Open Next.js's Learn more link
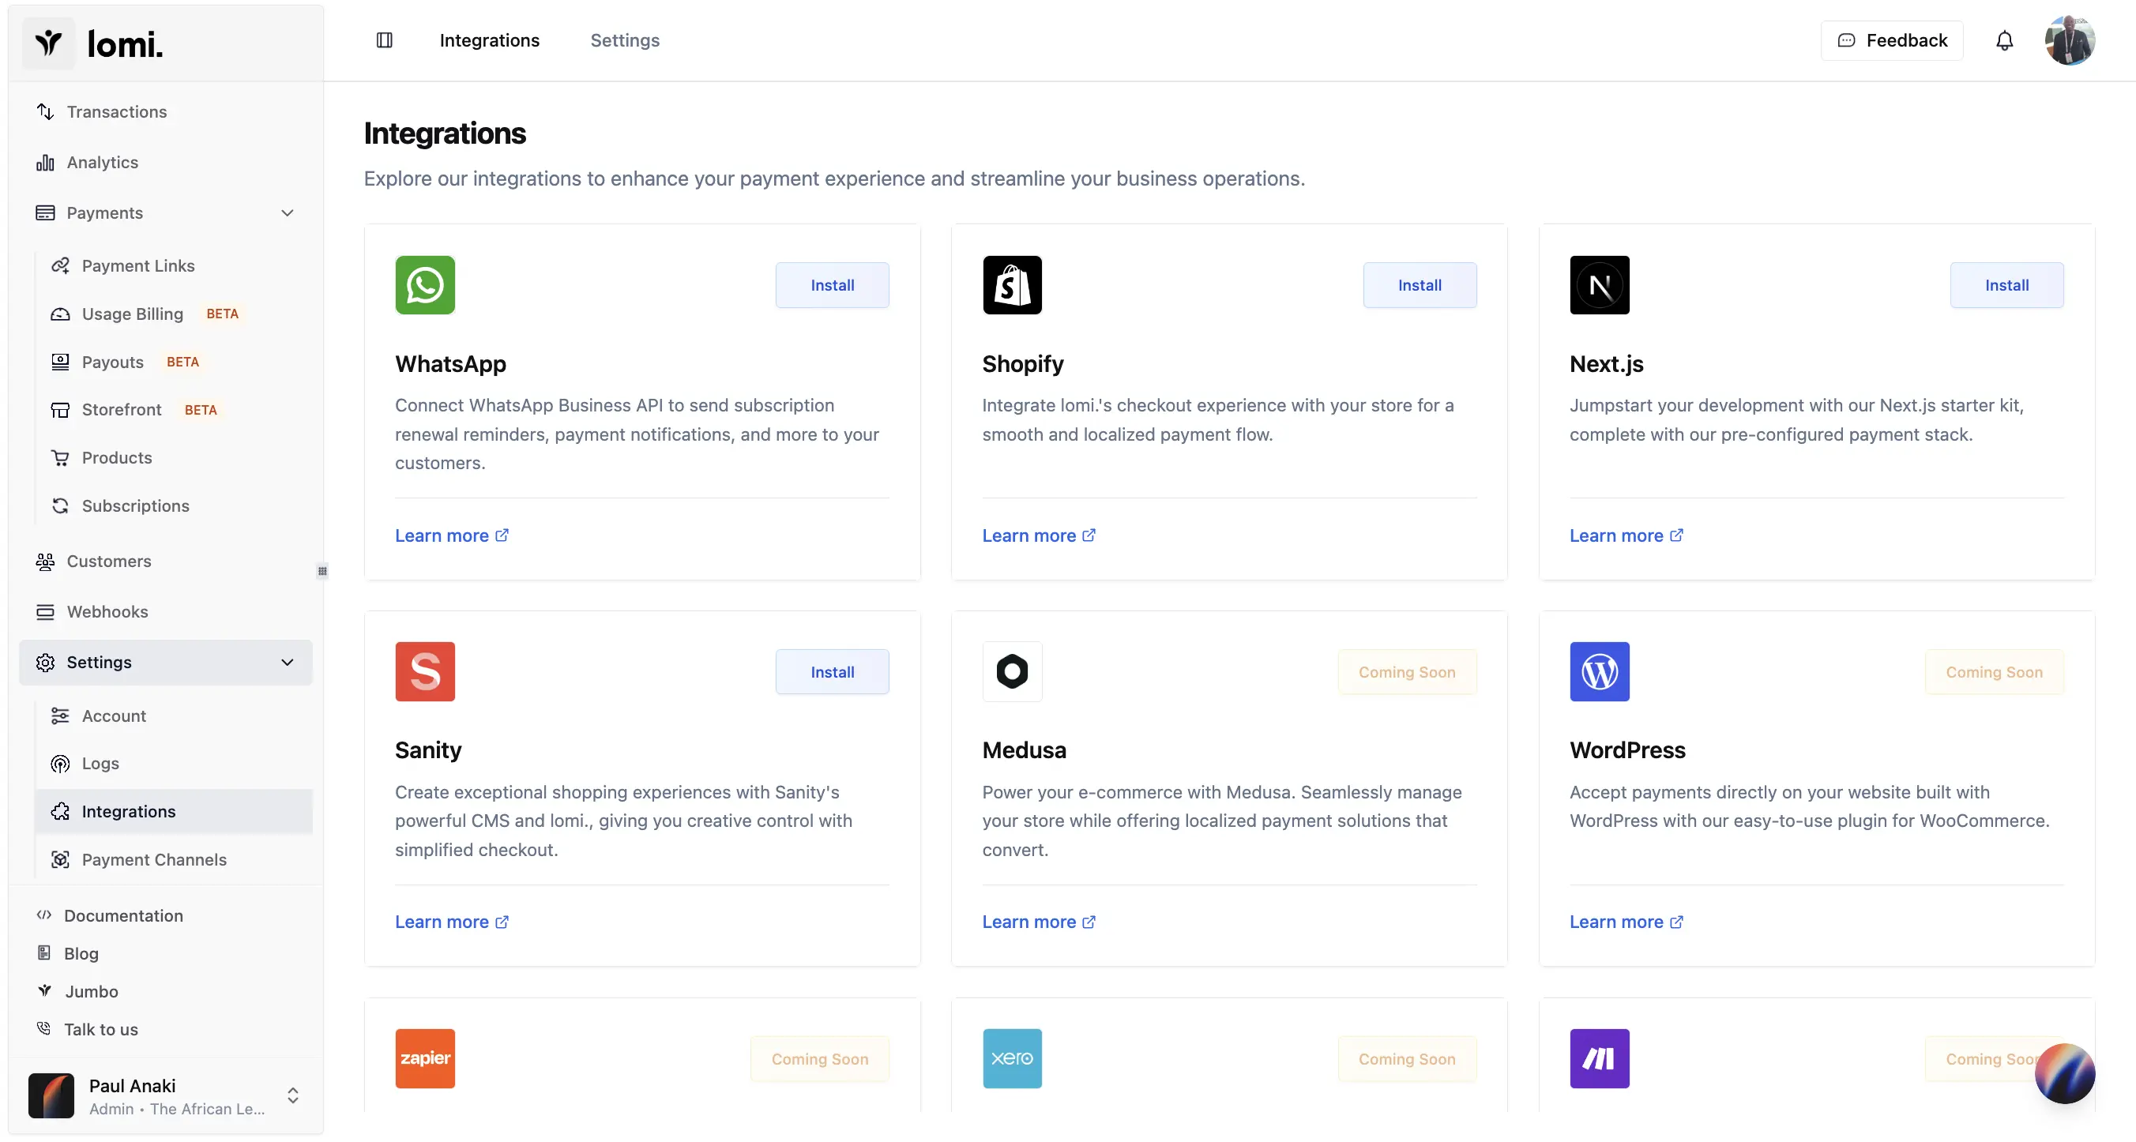This screenshot has width=2136, height=1142. [x=1626, y=535]
